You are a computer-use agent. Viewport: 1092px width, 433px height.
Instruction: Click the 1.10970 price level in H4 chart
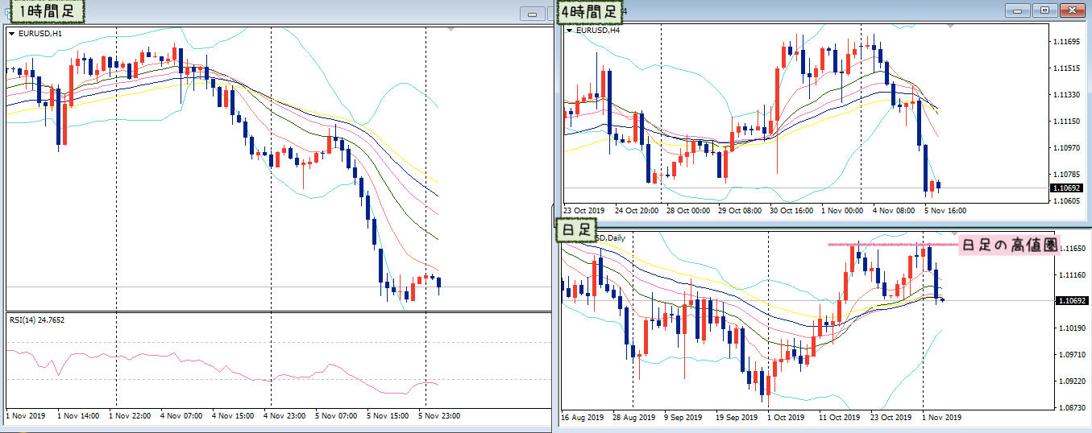tap(1067, 147)
